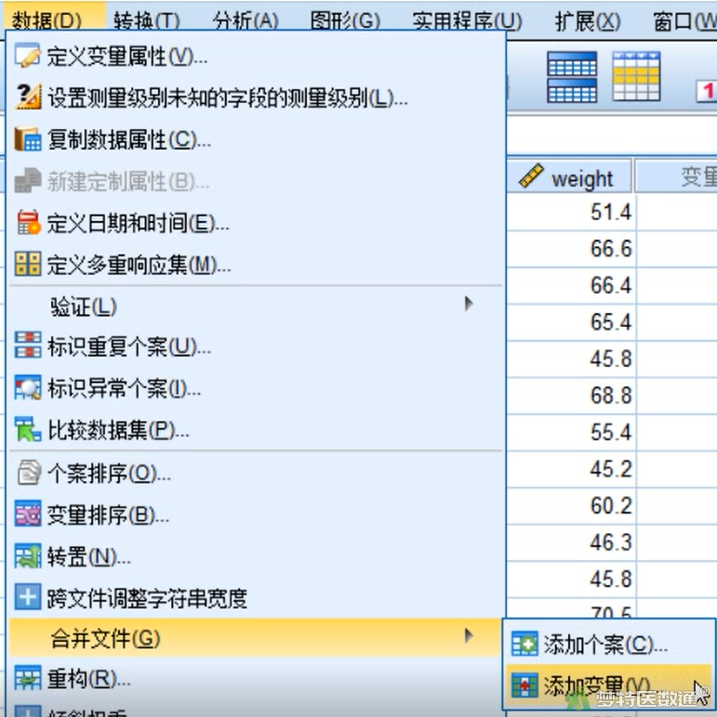The height and width of the screenshot is (717, 717).
Task: Click the 跨文件调整字符串宽度 plus icon
Action: point(28,597)
